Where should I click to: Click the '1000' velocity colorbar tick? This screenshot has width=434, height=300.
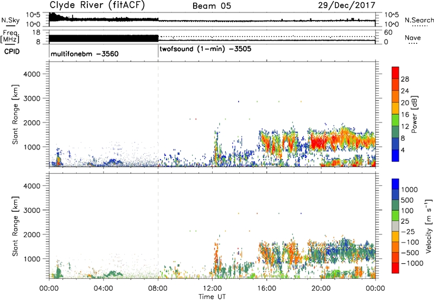(410, 190)
